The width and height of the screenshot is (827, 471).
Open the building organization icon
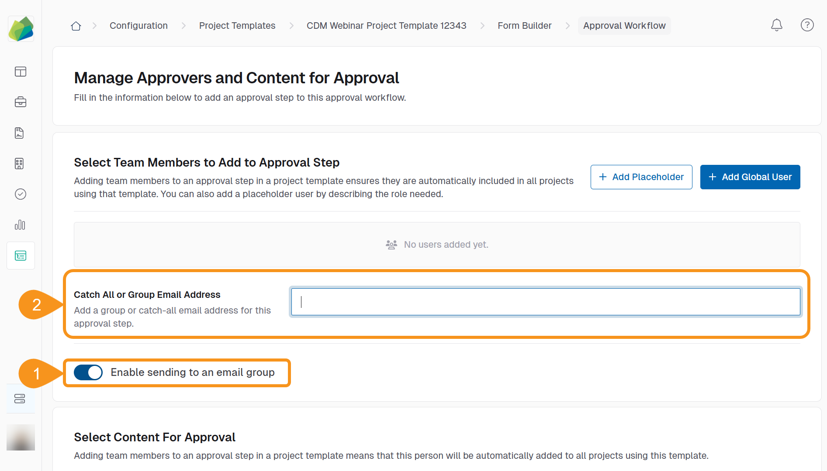coord(21,164)
